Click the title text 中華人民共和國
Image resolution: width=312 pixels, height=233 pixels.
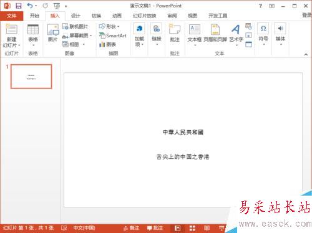(x=183, y=132)
